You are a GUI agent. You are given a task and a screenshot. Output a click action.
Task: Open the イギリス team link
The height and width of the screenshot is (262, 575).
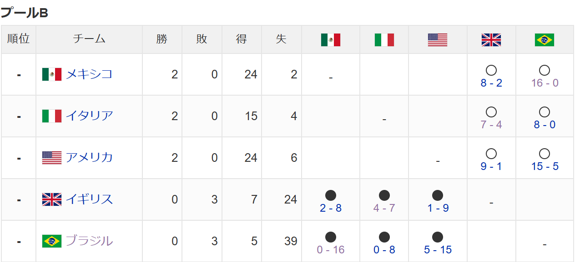(89, 199)
